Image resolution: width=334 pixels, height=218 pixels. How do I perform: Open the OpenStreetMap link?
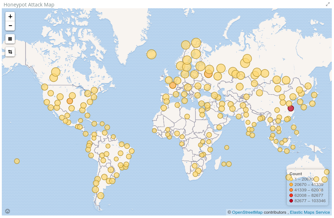tap(247, 212)
